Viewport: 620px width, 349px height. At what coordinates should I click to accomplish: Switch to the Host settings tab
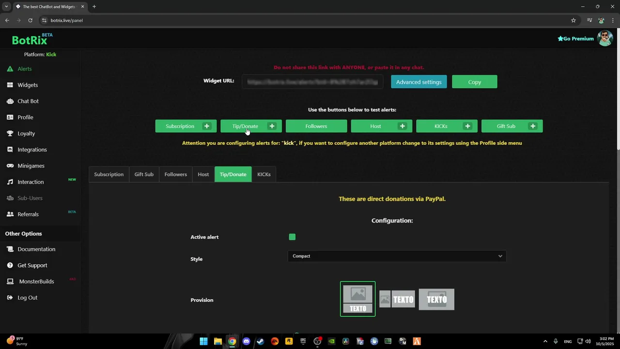203,174
